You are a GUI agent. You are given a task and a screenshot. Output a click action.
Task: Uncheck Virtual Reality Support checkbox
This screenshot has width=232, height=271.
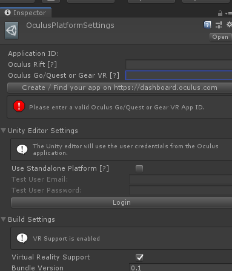pyautogui.click(x=139, y=258)
